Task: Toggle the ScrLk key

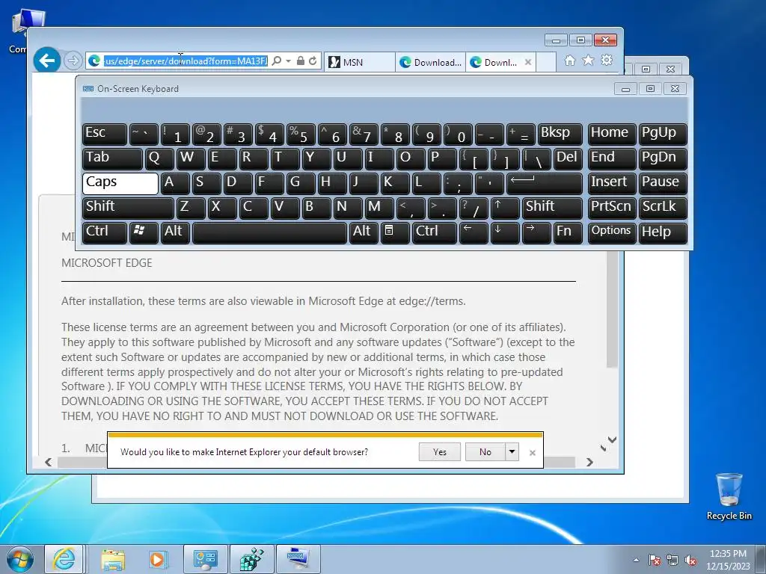Action: click(663, 208)
